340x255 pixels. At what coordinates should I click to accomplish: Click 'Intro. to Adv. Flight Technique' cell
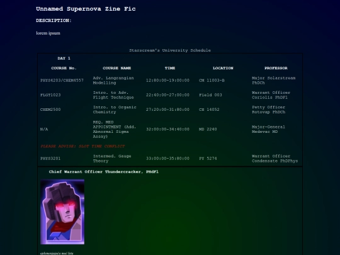(113, 95)
